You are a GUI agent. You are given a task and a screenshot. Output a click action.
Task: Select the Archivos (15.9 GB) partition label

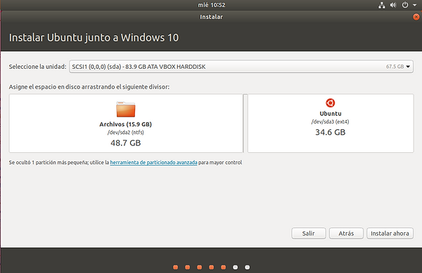click(126, 124)
